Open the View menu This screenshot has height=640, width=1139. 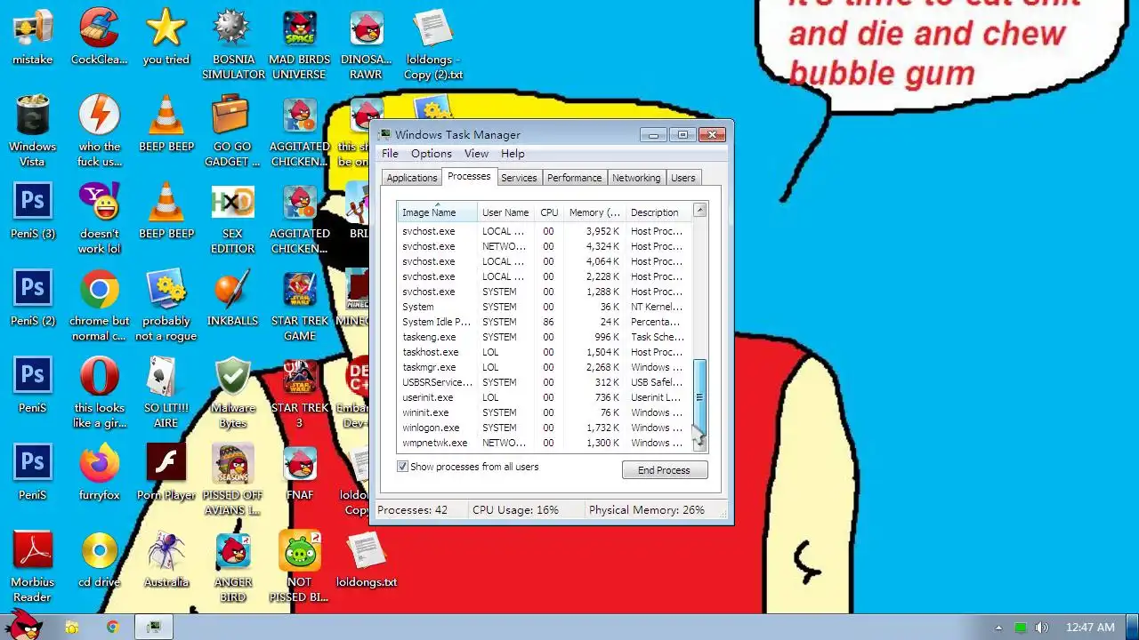(476, 154)
